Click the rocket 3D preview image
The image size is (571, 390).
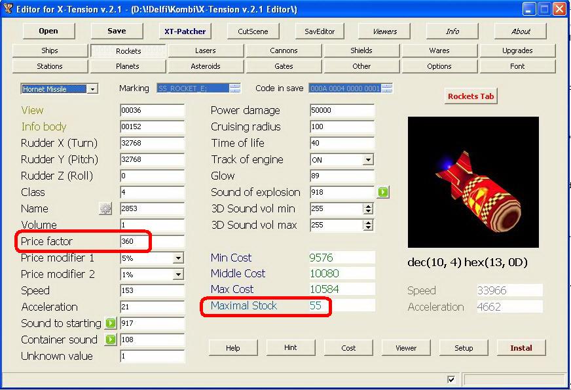pyautogui.click(x=473, y=182)
